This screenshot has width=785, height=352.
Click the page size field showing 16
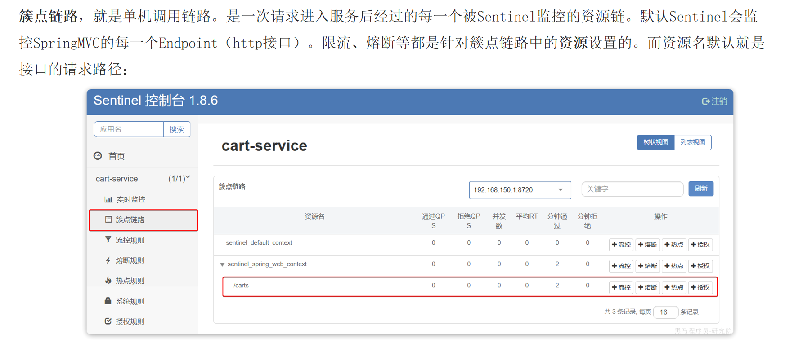pos(665,312)
